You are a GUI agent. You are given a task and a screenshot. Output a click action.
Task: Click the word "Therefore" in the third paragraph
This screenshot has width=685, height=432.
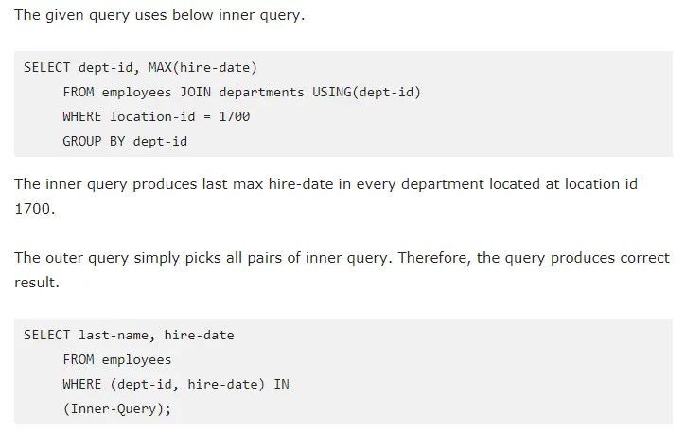[x=438, y=257]
